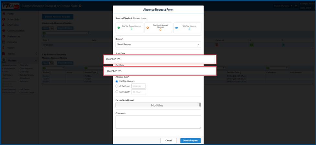The image size is (316, 145).
Task: Collapse the Student menu chevron
Action: click(36, 60)
